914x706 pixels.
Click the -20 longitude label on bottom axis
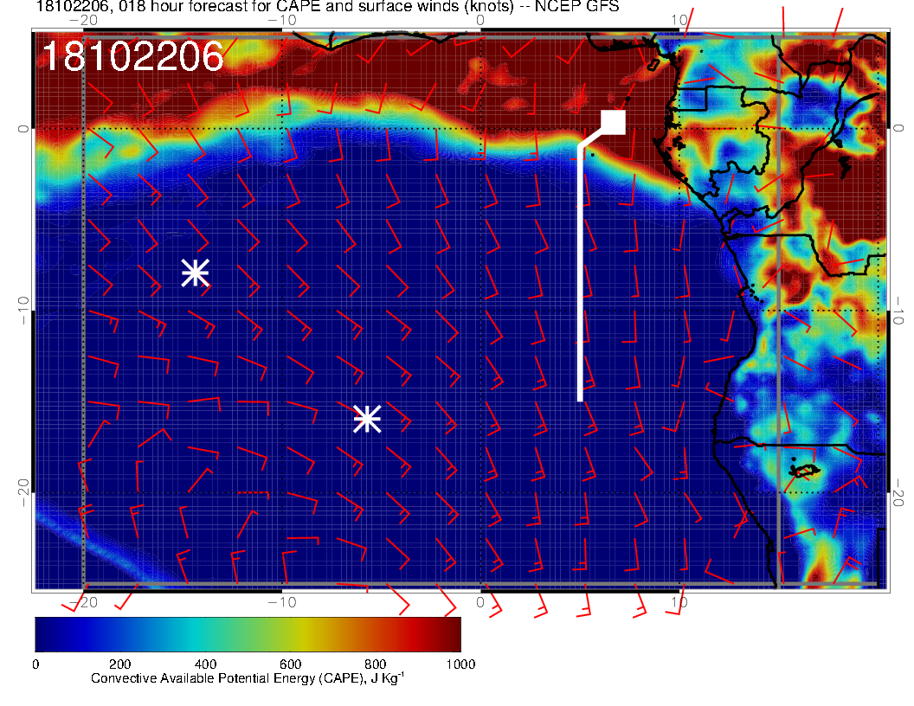[83, 601]
